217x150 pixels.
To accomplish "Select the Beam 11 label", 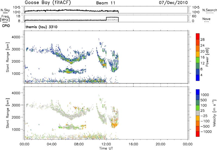I will click(x=106, y=3).
